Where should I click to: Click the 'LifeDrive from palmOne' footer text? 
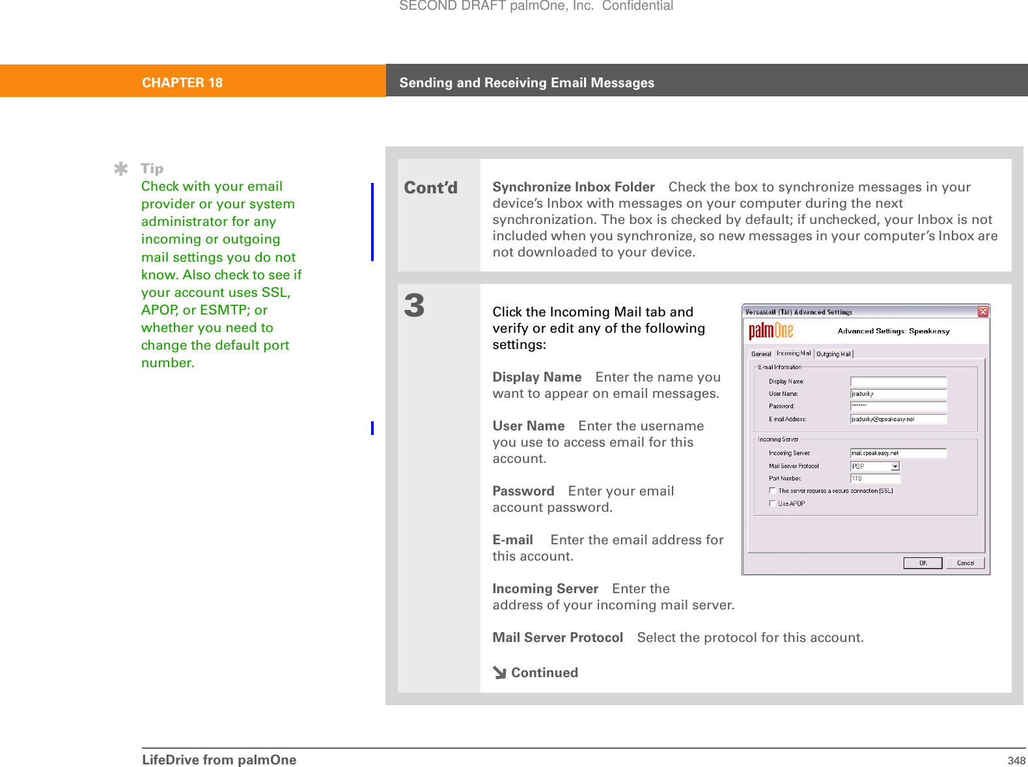pos(219,760)
